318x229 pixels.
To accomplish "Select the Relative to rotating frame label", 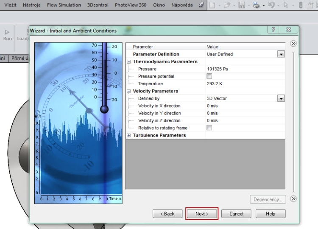I will click(163, 128).
